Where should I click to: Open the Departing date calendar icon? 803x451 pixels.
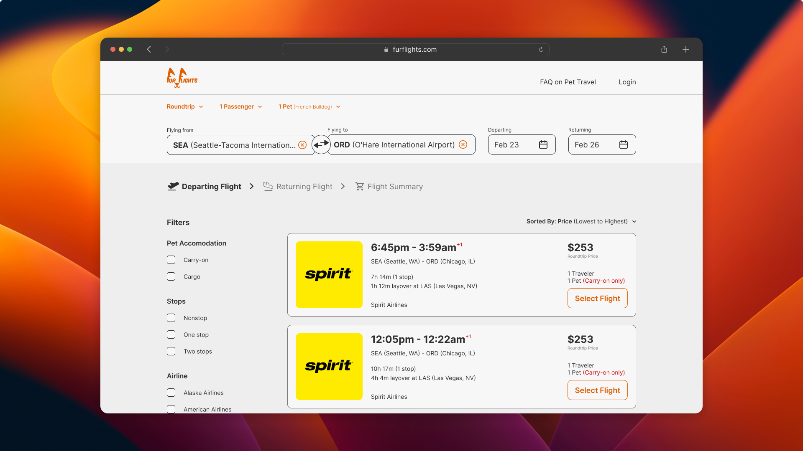click(543, 144)
